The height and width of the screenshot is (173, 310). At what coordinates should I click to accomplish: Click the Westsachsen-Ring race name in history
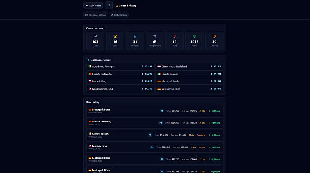[102, 122]
